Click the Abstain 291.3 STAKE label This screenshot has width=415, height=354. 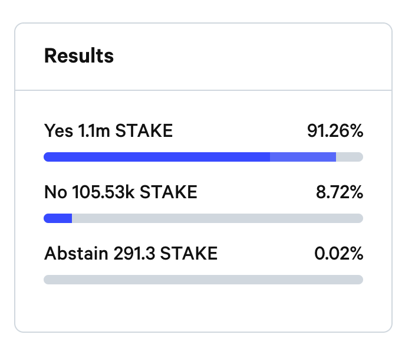pos(131,253)
